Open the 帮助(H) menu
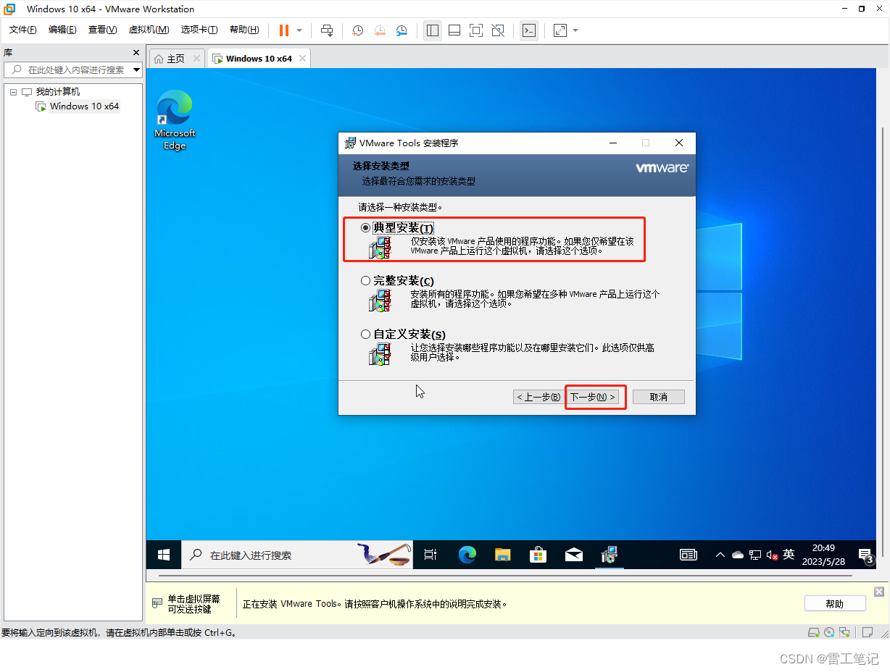890x672 pixels. click(x=244, y=30)
